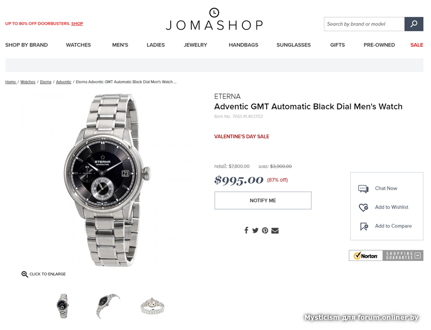Click the Notify Me button
Screen dimensions: 431x330
pos(263,201)
